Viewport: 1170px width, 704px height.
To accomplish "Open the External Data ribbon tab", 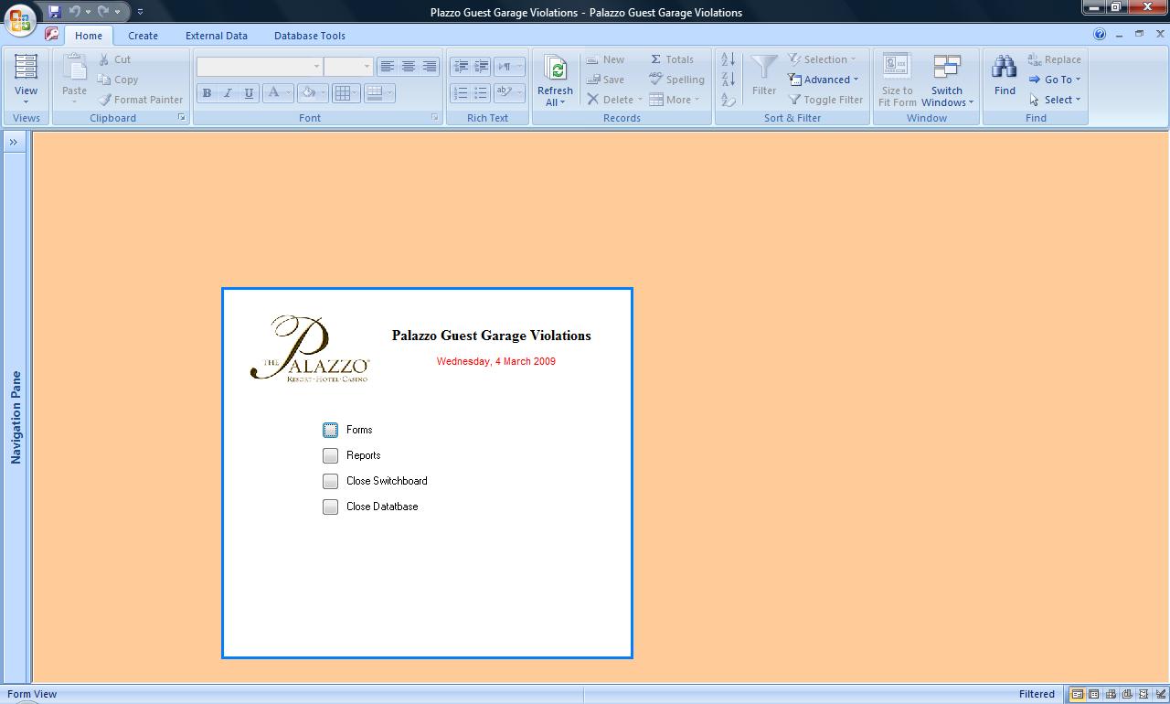I will 217,36.
